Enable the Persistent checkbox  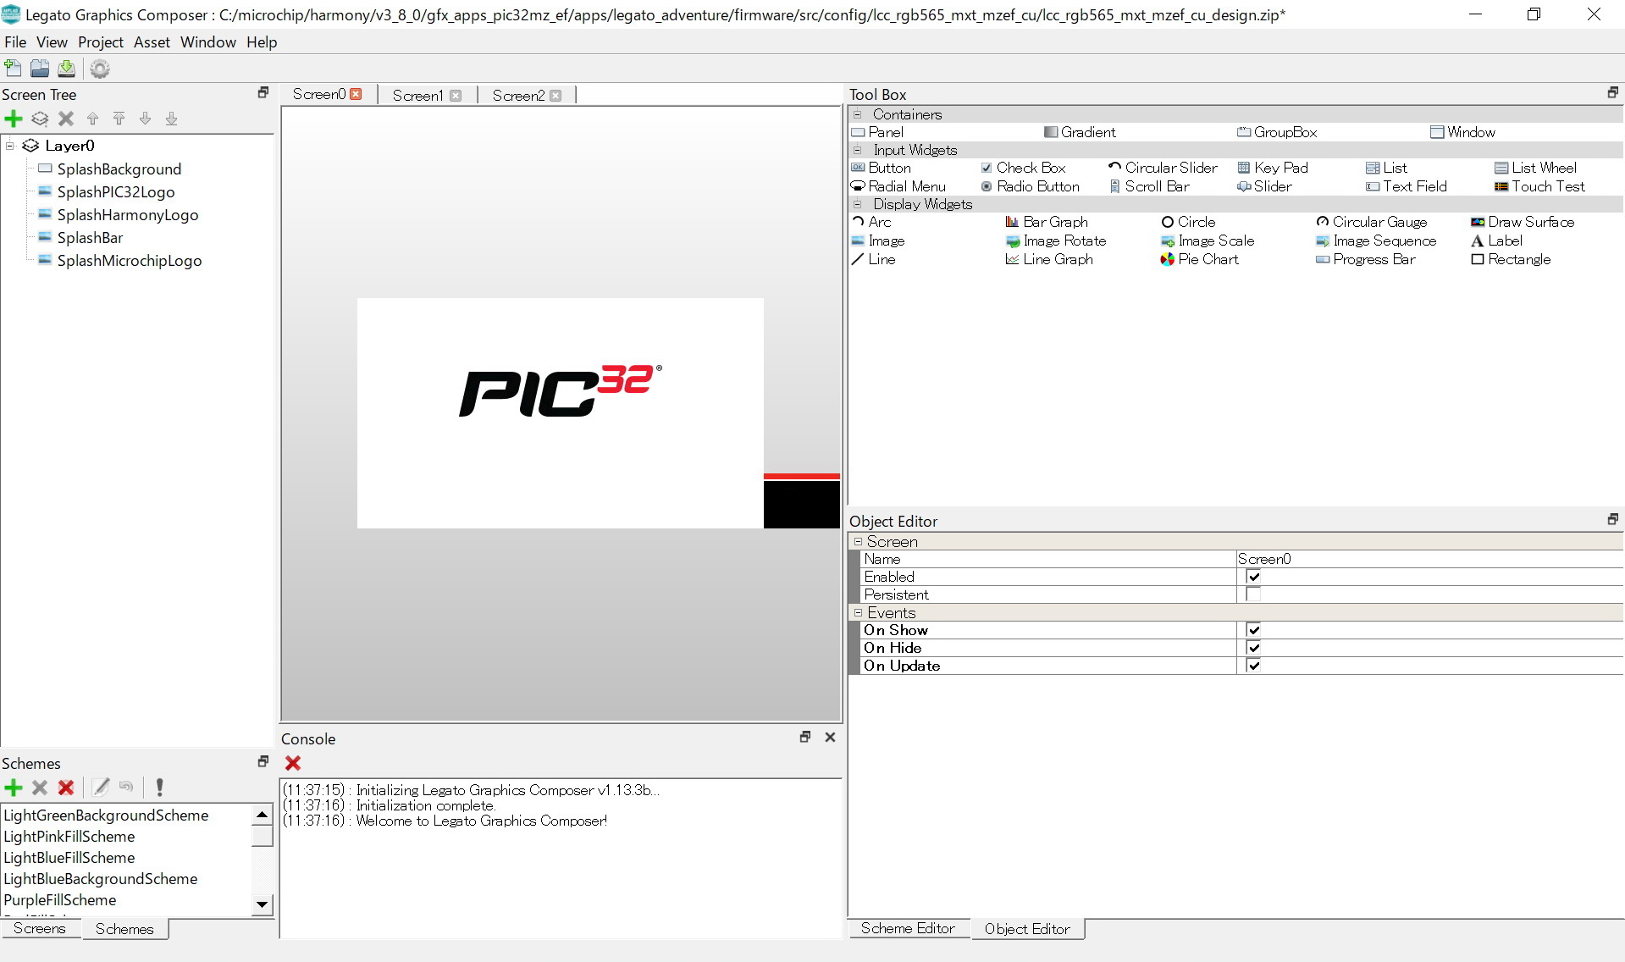click(1253, 594)
